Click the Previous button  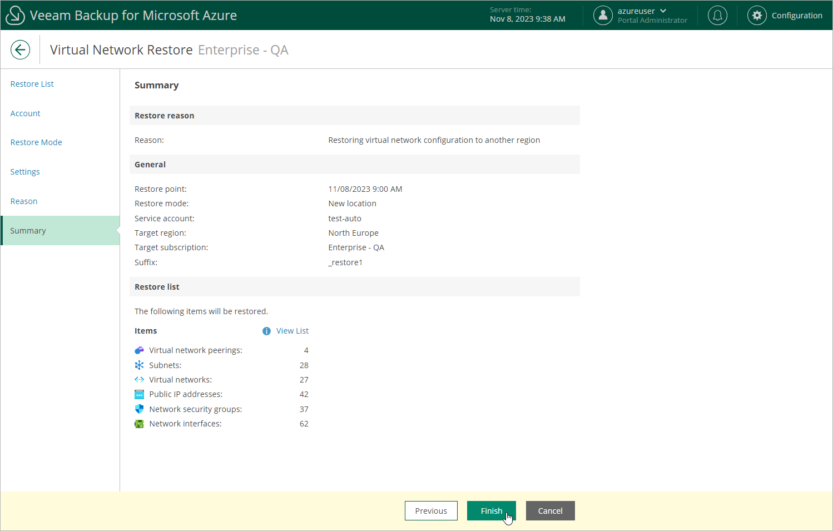tap(431, 511)
